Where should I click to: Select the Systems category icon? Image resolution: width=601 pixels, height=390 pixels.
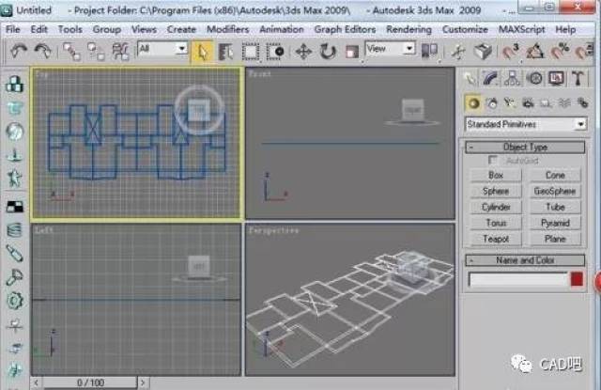pyautogui.click(x=582, y=103)
